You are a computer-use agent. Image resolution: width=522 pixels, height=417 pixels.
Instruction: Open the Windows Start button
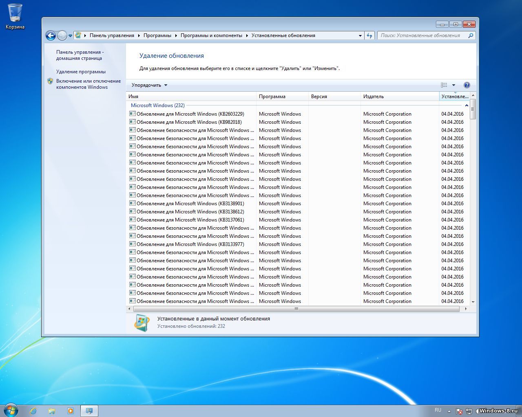point(10,410)
